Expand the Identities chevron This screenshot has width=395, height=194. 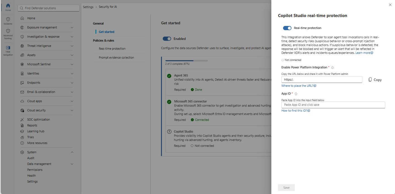pos(72,73)
